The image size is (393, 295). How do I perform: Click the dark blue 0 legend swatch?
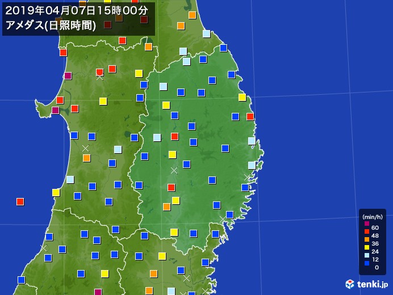tap(367, 263)
